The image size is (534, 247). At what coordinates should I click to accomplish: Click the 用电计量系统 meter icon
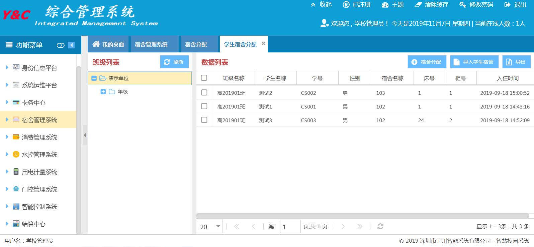coord(16,172)
